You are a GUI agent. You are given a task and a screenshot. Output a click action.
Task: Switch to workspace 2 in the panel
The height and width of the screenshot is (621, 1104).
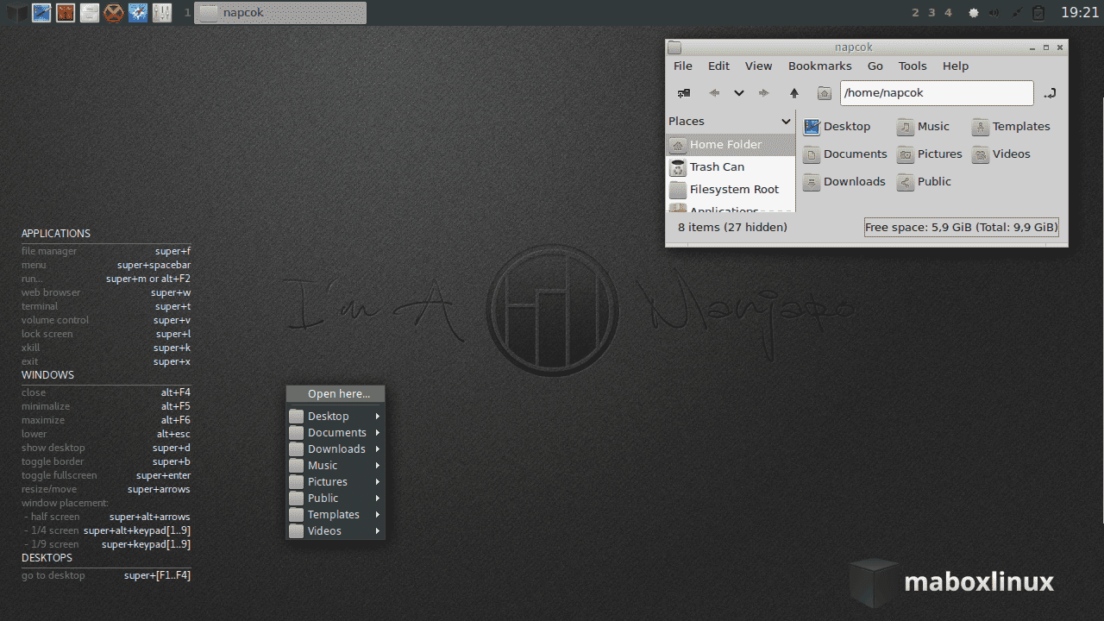913,13
